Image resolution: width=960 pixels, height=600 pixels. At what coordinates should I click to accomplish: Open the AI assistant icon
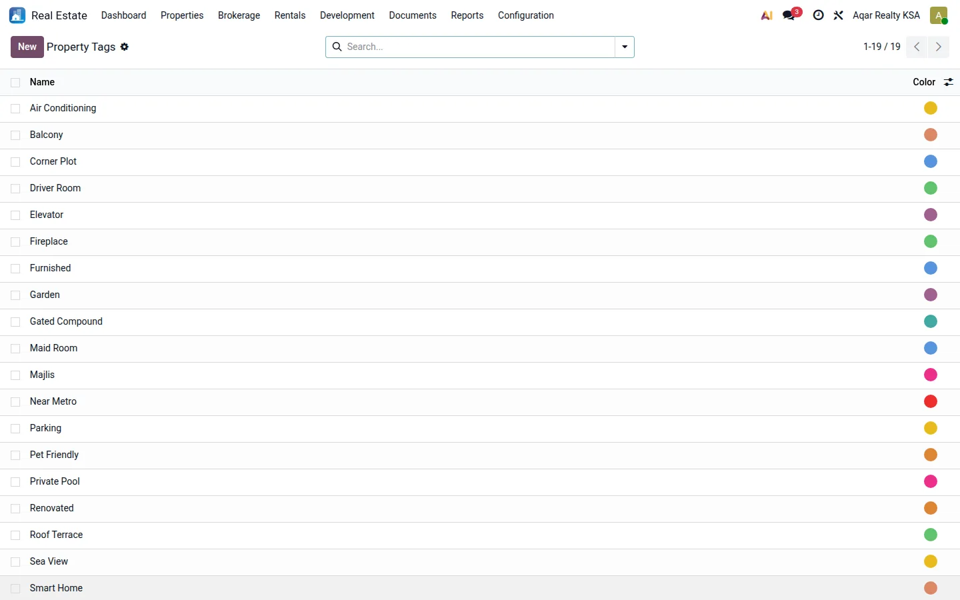(x=767, y=15)
